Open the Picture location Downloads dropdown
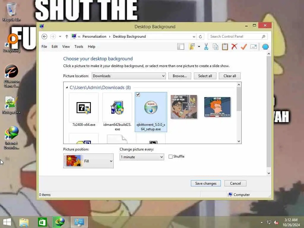This screenshot has height=228, width=304. click(x=129, y=76)
